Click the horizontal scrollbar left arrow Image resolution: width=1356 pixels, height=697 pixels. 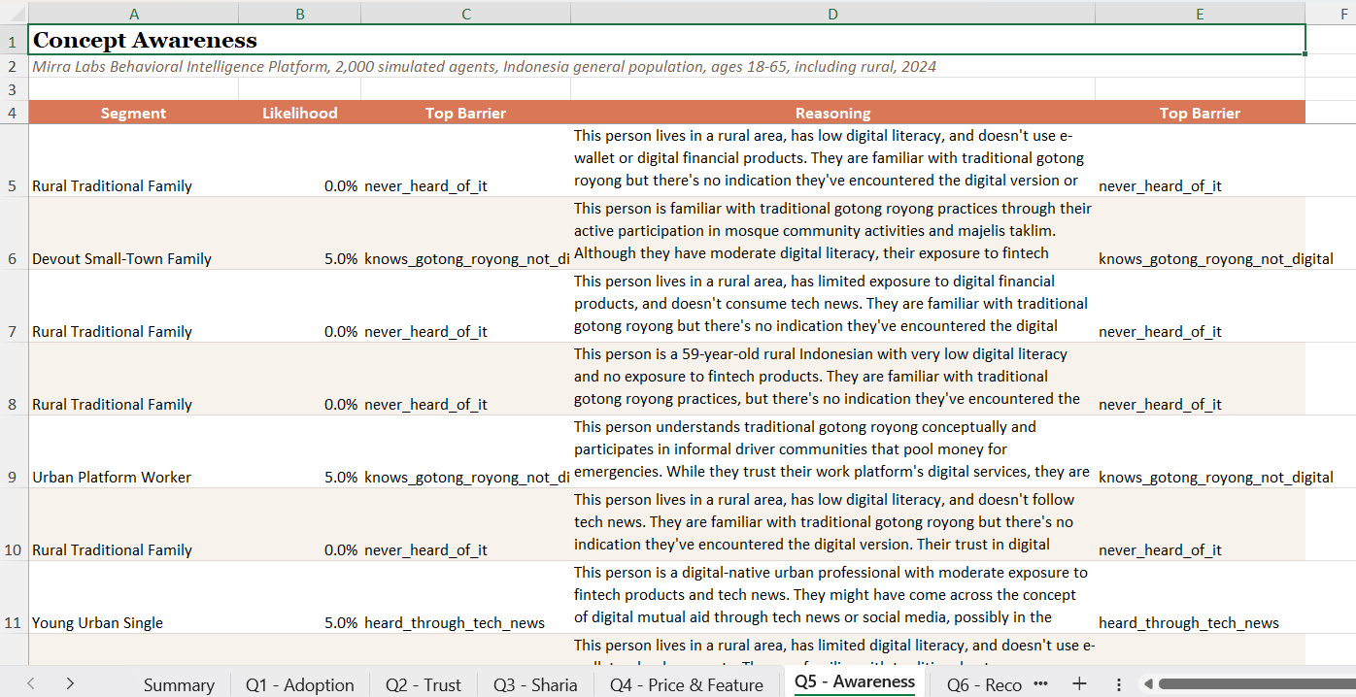coord(1148,683)
